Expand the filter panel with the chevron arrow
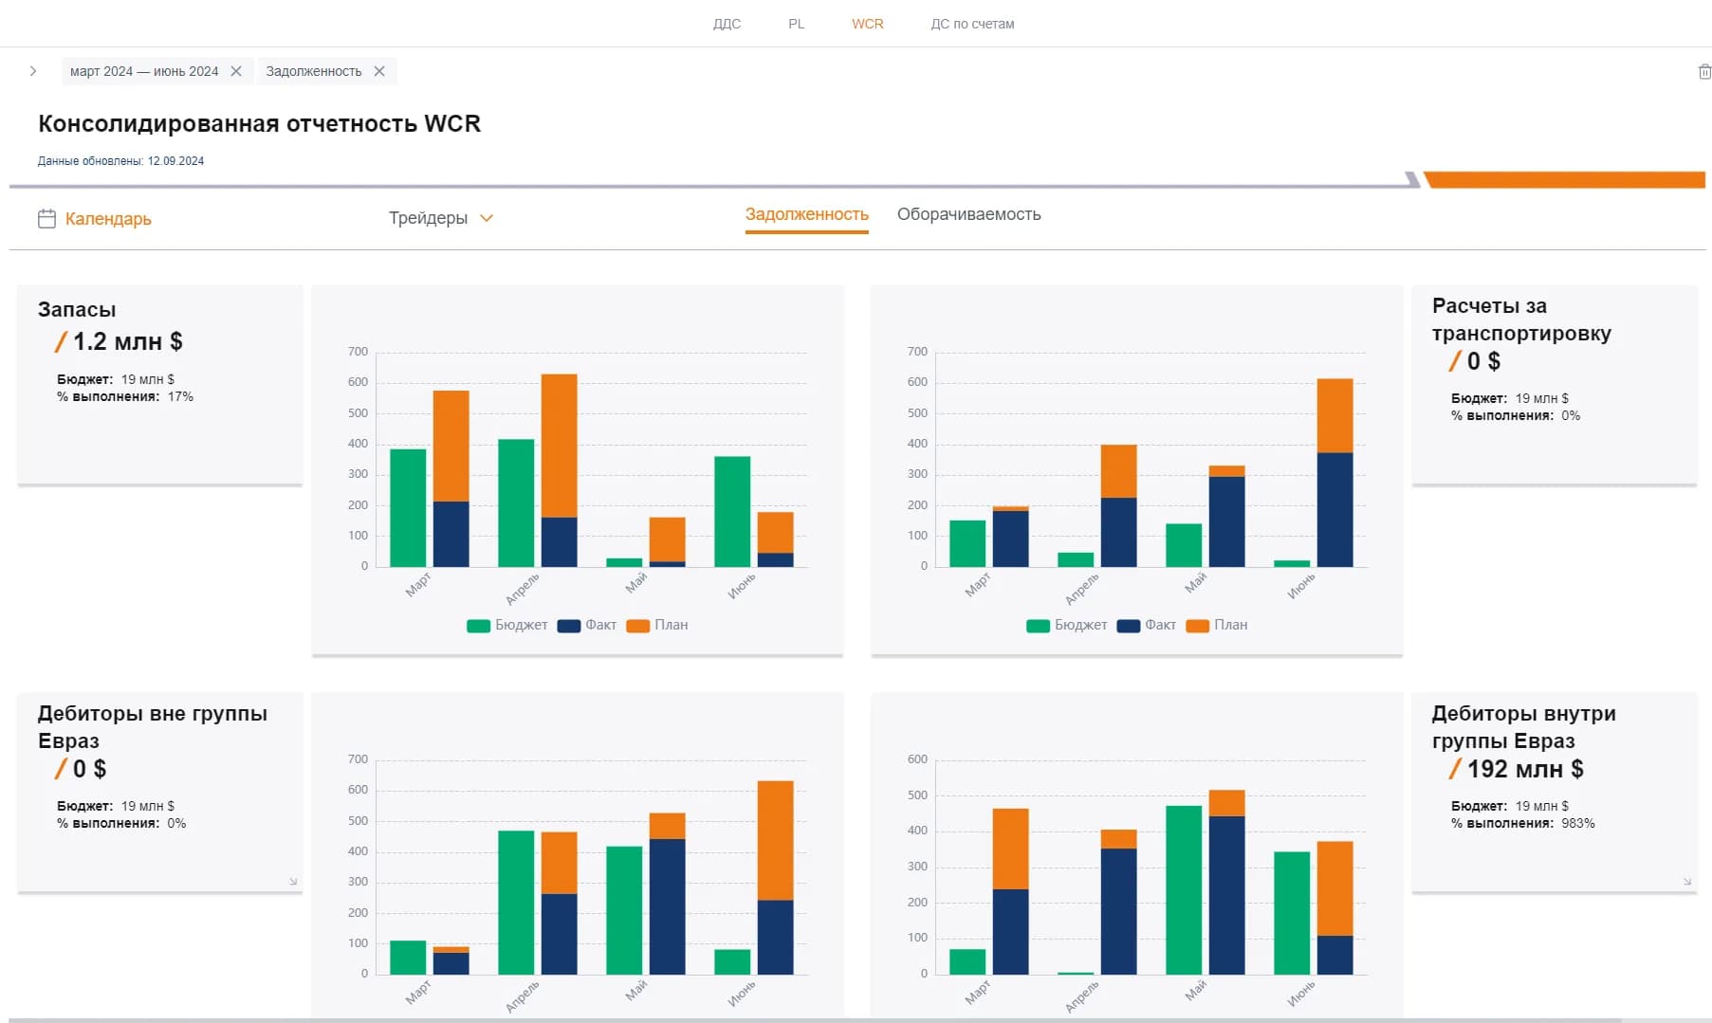The height and width of the screenshot is (1023, 1712). point(33,71)
